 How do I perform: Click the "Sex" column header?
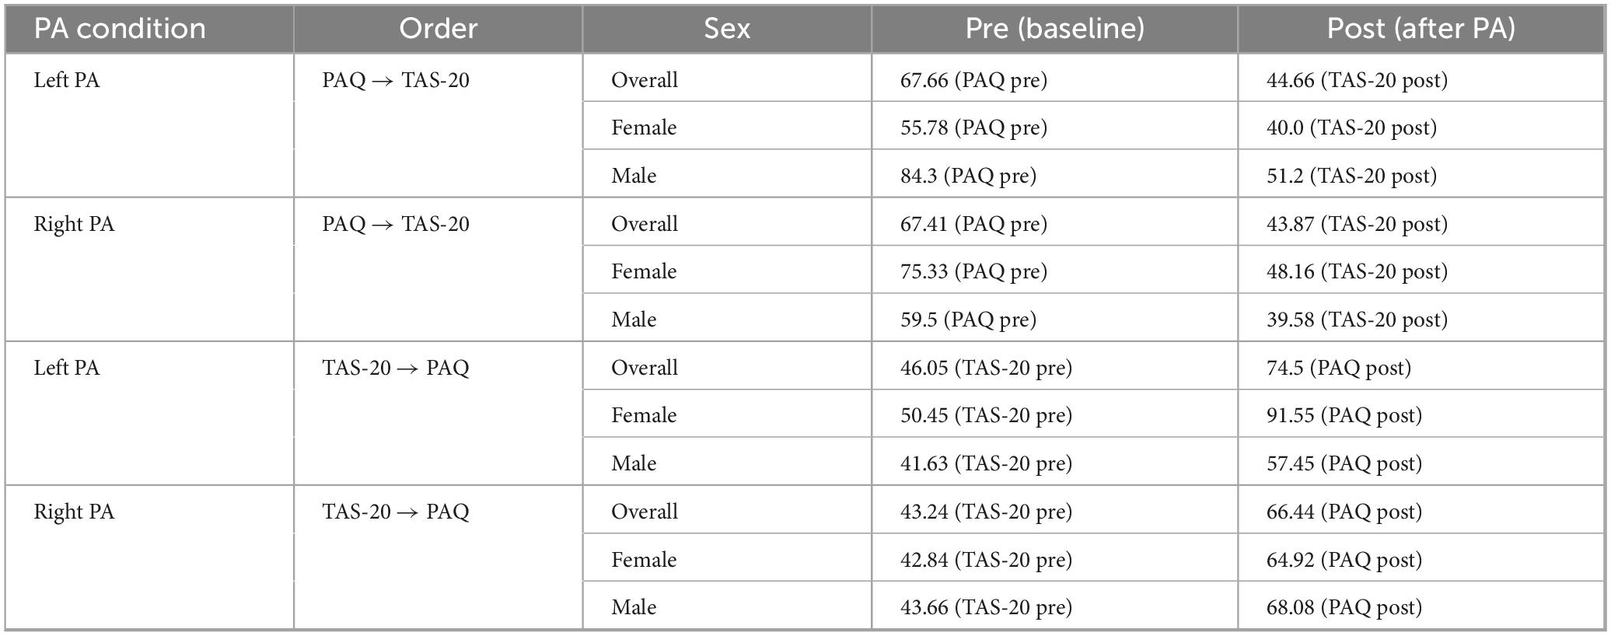[727, 29]
